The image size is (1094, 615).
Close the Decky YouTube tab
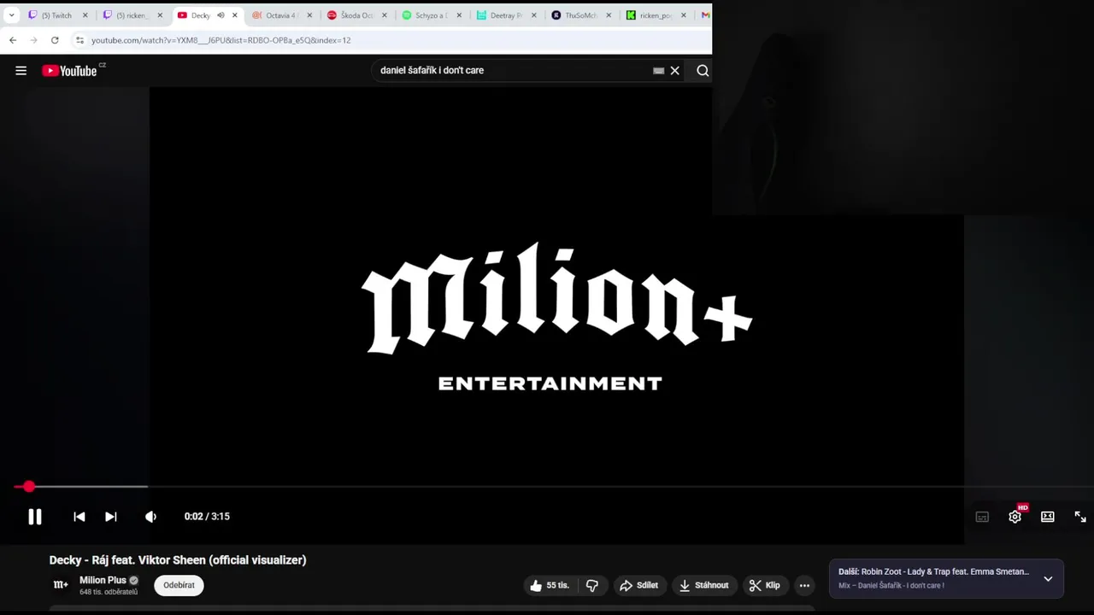coord(234,15)
